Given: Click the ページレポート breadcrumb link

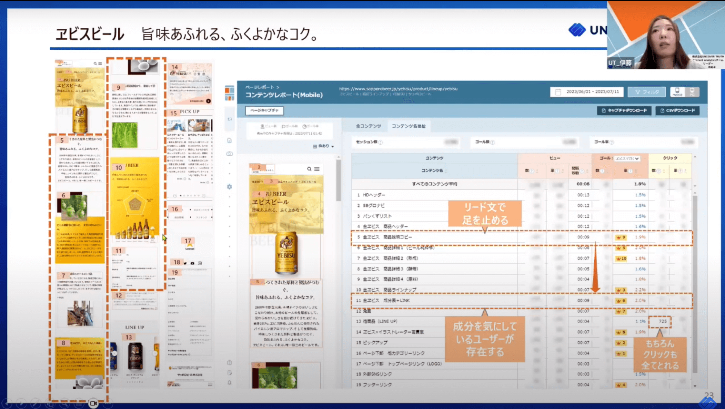Looking at the screenshot, I should 259,87.
